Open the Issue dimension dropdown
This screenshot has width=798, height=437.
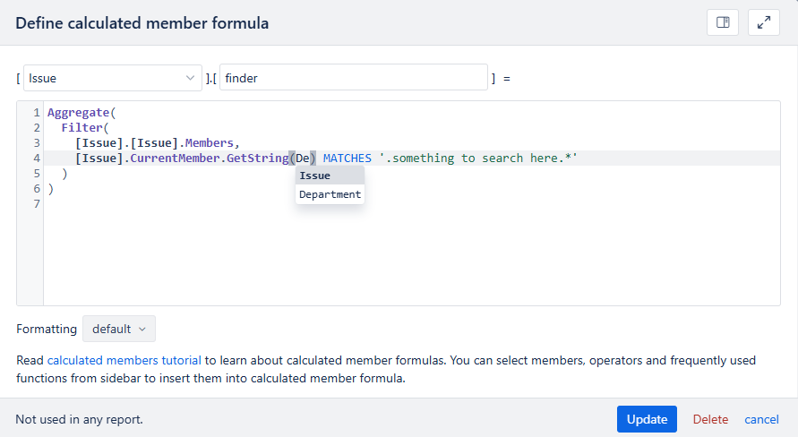[x=113, y=78]
